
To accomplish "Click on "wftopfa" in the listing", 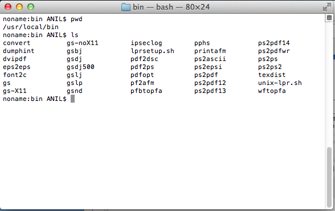I will tap(272, 91).
